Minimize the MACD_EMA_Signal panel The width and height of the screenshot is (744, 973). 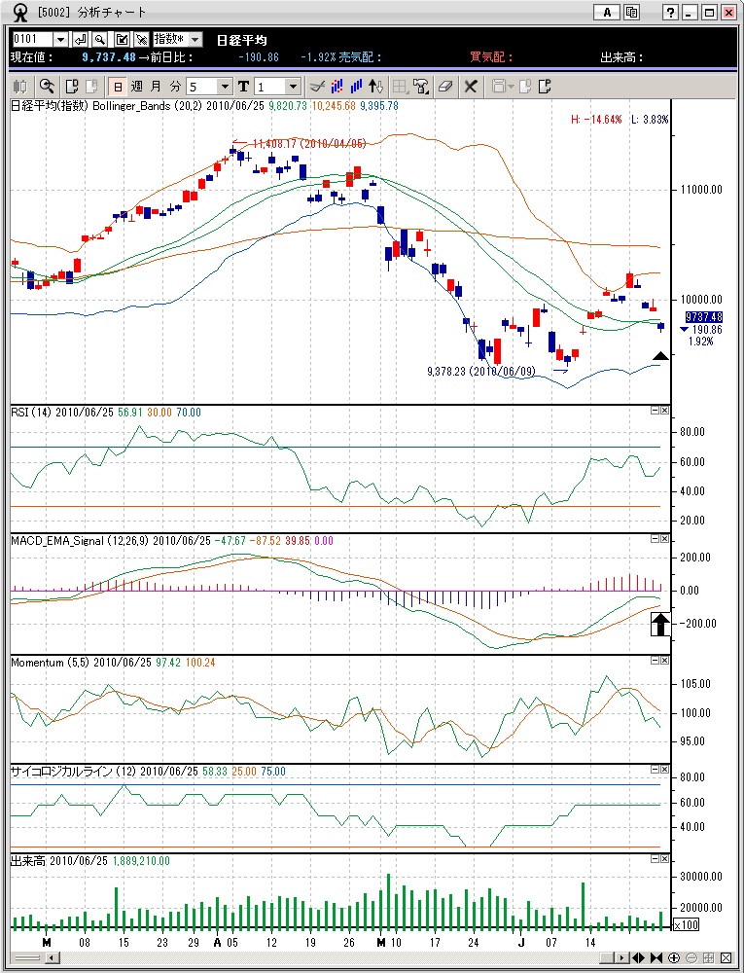(655, 538)
